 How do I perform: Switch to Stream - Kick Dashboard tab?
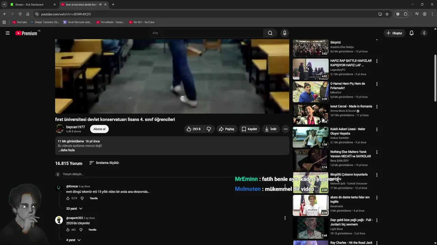(x=33, y=4)
